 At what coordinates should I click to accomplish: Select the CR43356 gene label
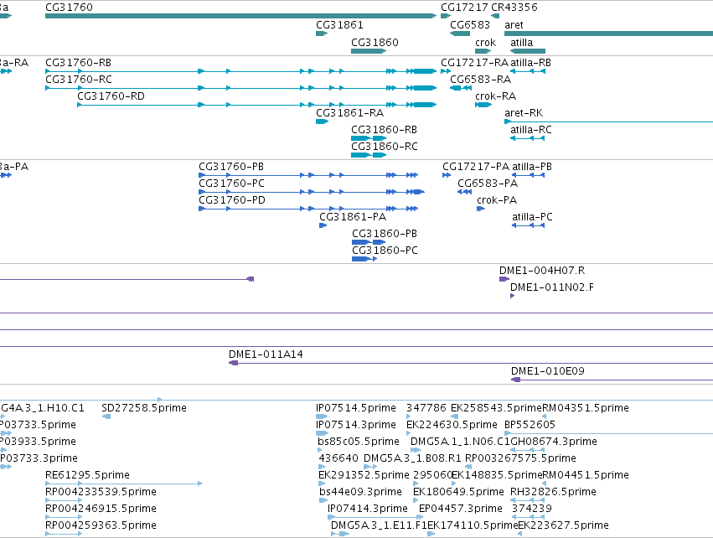coord(514,8)
